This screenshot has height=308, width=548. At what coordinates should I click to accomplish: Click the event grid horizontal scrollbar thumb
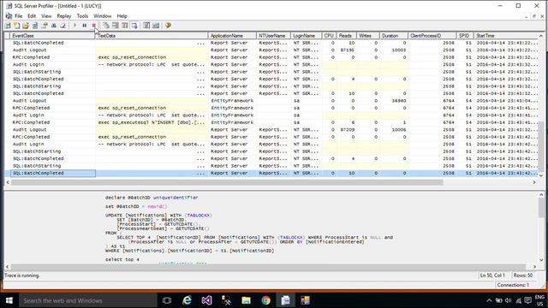tap(227, 182)
